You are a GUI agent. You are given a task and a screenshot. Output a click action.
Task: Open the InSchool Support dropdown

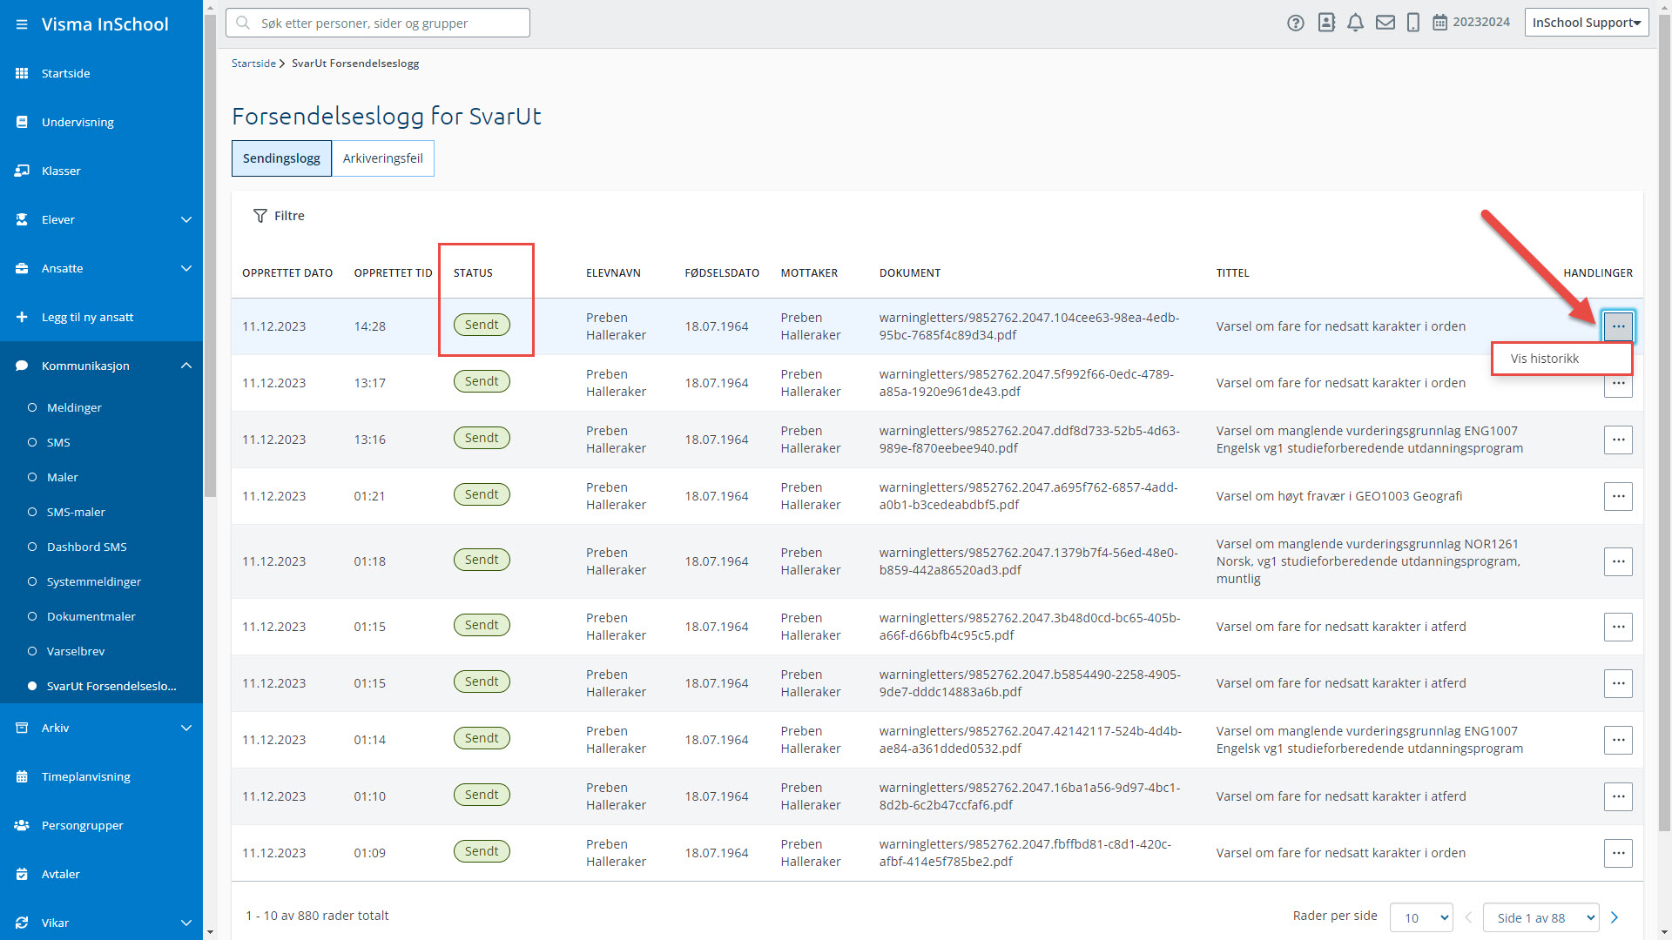point(1586,23)
